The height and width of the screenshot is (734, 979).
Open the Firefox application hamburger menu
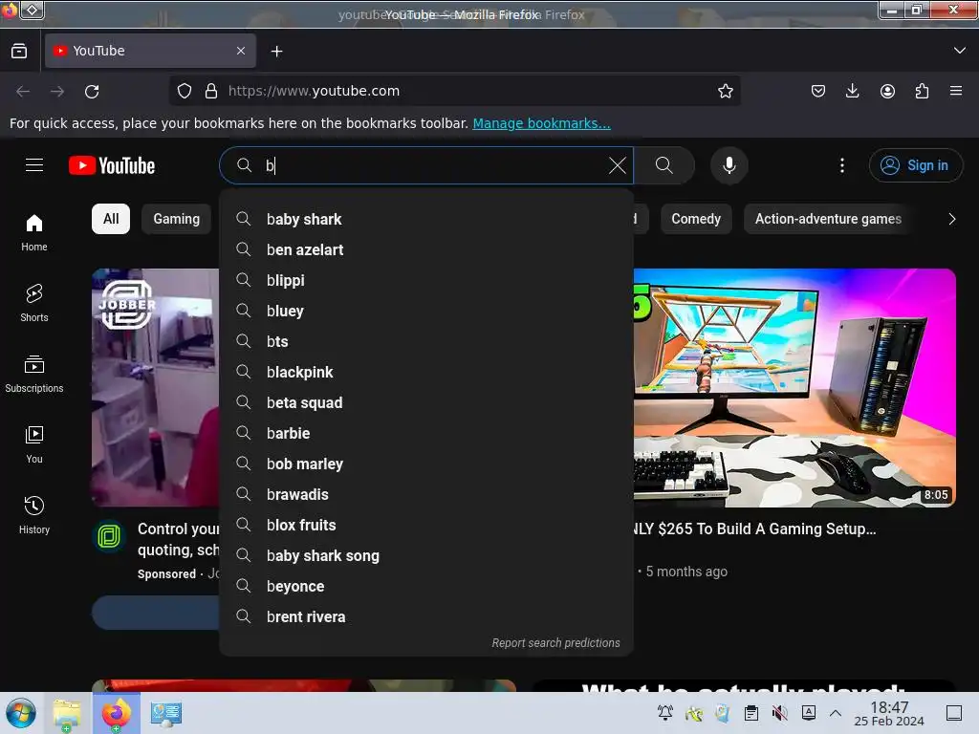[x=955, y=91]
